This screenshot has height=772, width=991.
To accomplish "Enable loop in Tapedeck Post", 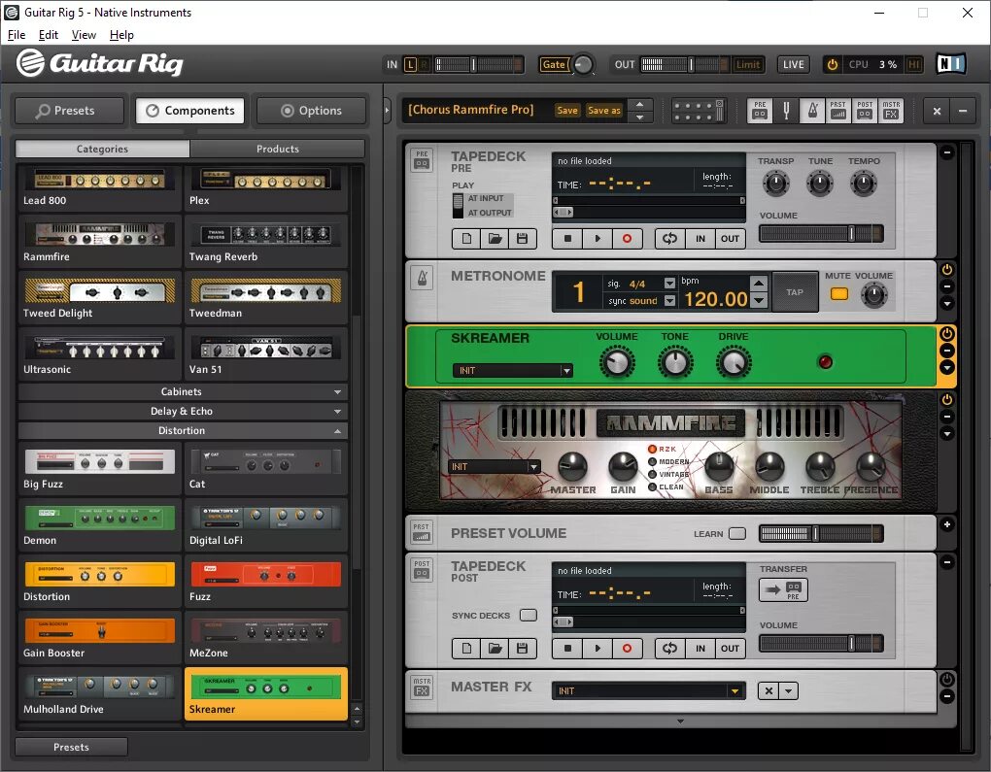I will point(670,648).
